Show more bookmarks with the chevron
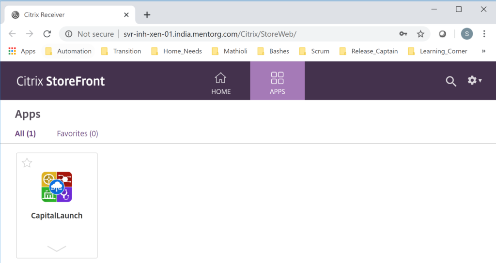This screenshot has height=263, width=496. click(483, 51)
